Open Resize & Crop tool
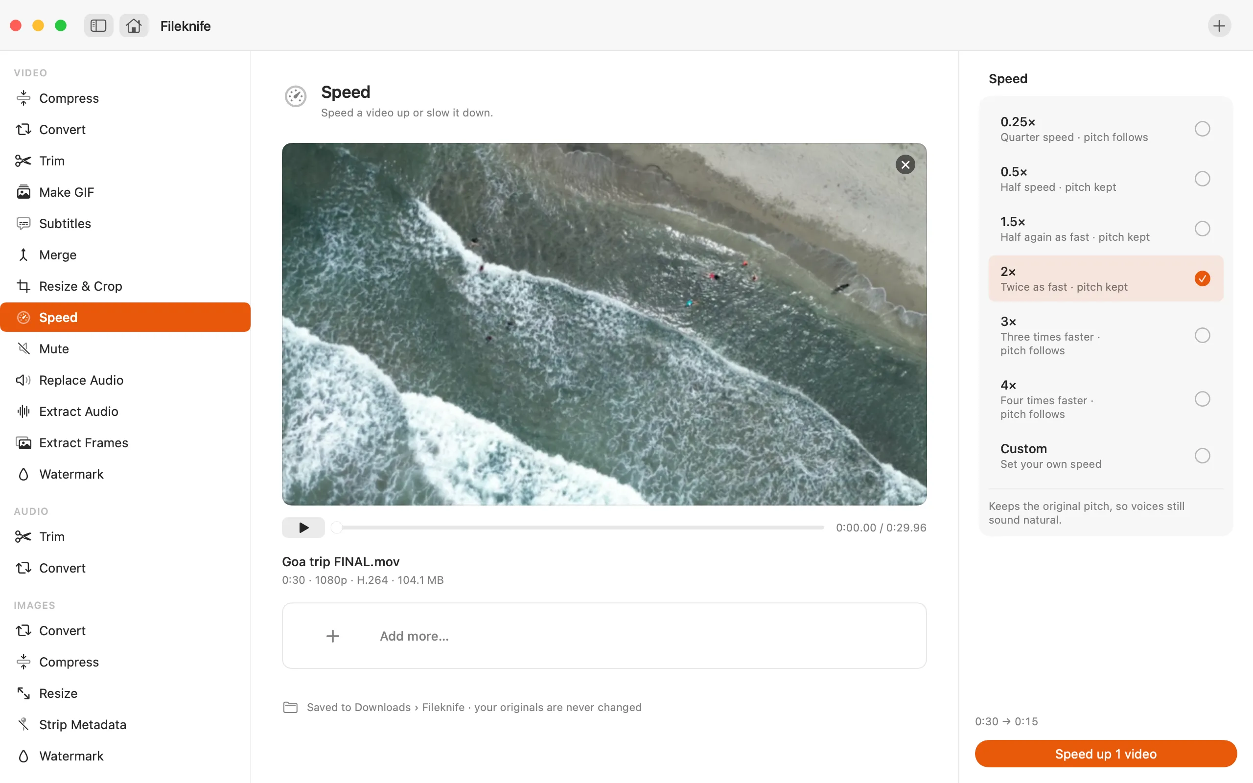Image resolution: width=1253 pixels, height=783 pixels. (125, 286)
